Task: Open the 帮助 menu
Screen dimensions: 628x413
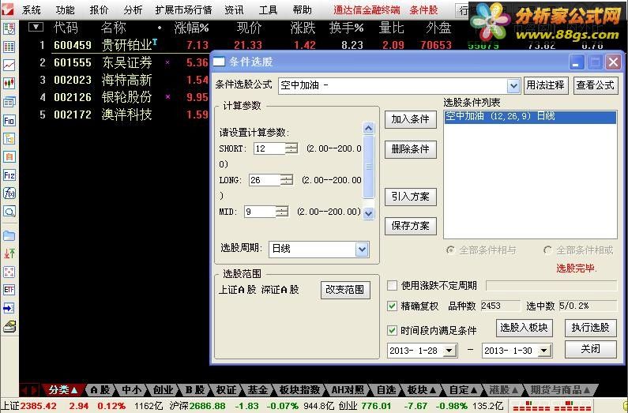Action: pos(302,10)
